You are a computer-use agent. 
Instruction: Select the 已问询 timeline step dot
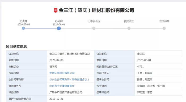pyautogui.click(x=59, y=28)
